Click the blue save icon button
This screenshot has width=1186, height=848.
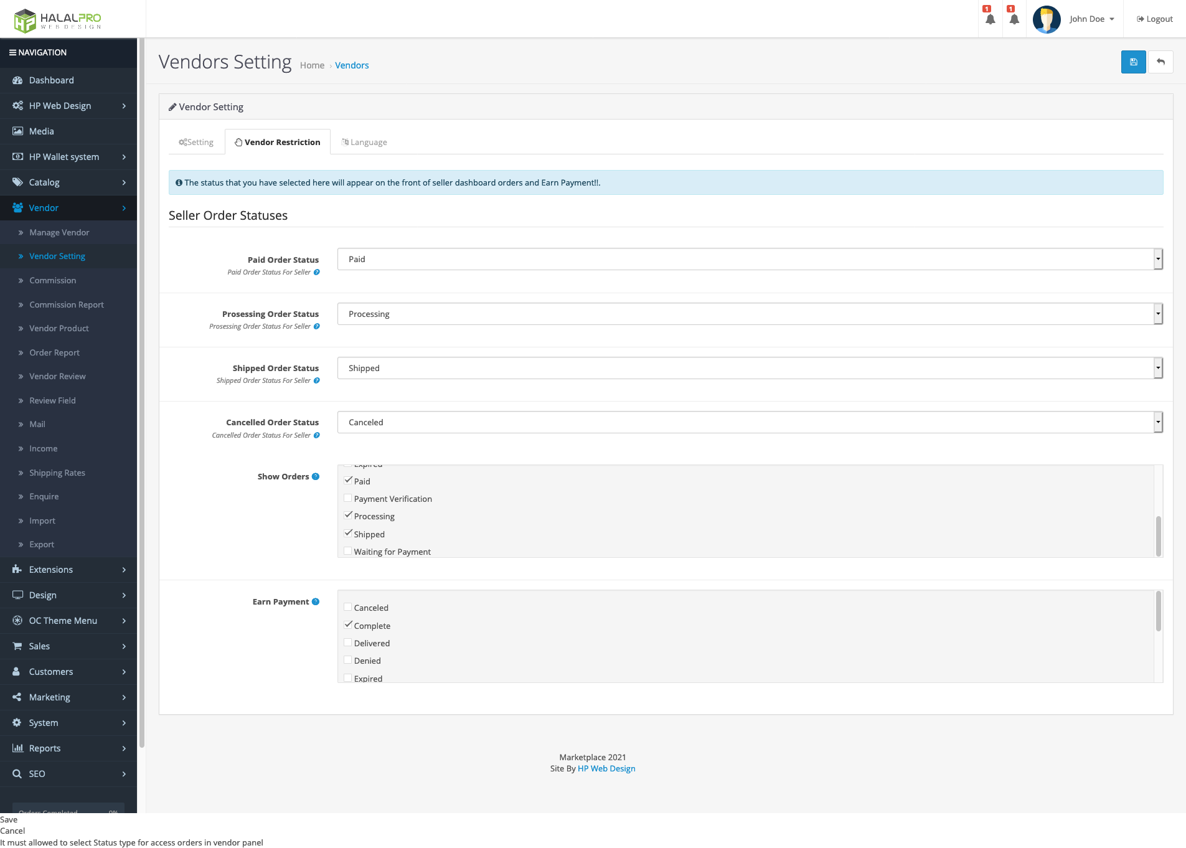[1133, 62]
